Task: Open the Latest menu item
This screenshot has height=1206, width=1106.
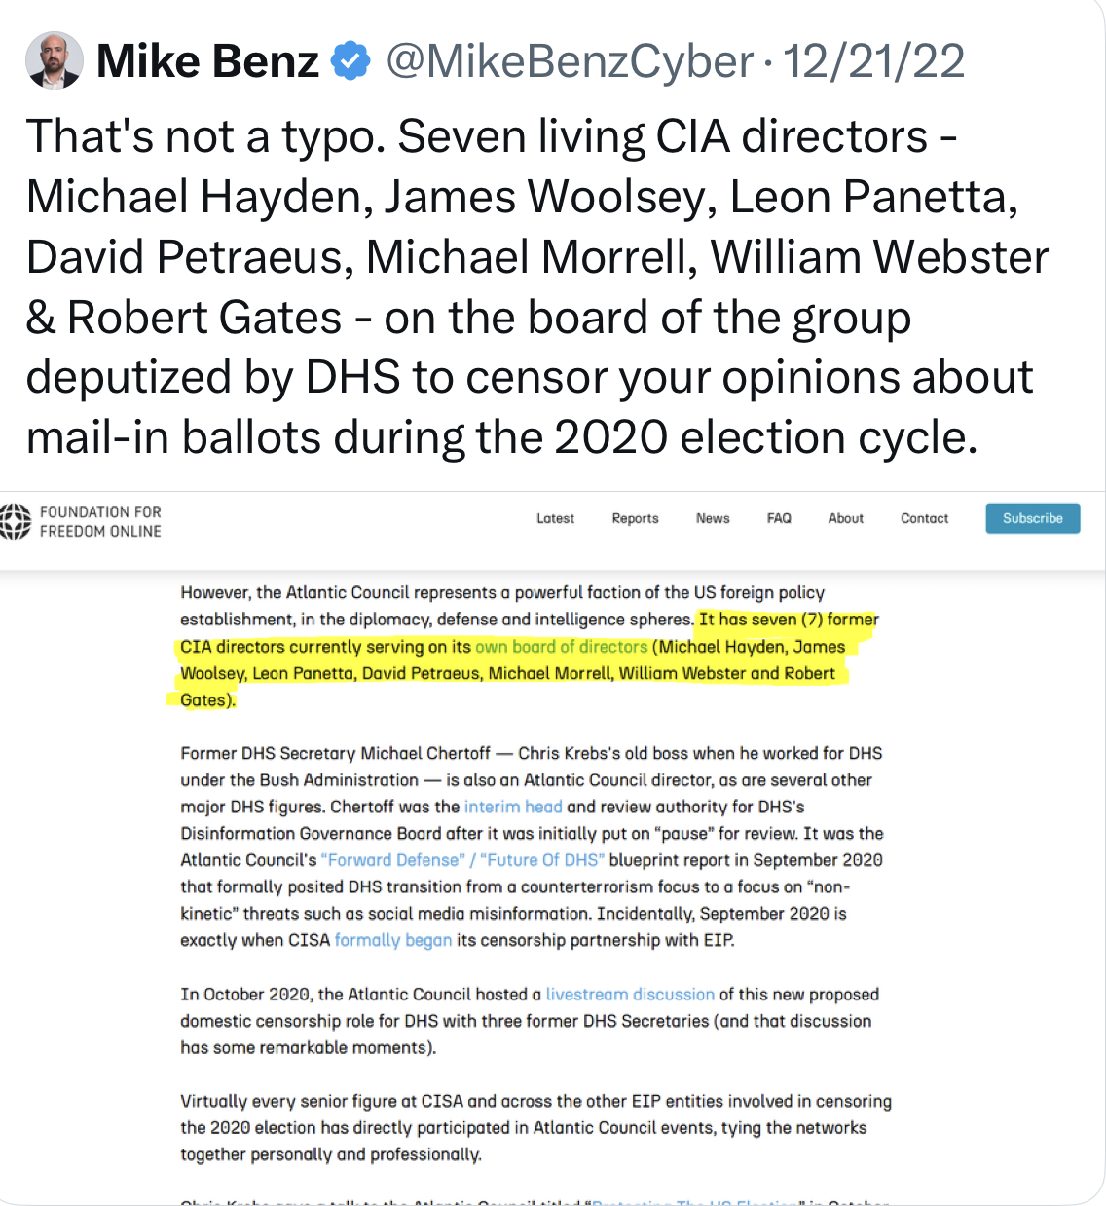Action: coord(555,518)
